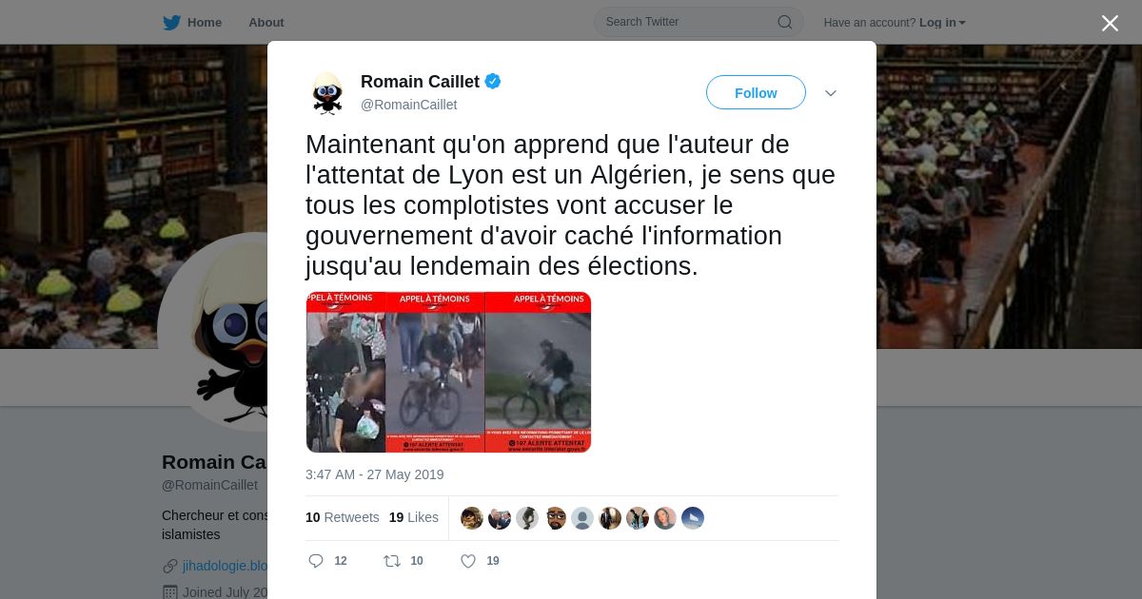Open the attached appel à témoins image
This screenshot has height=599, width=1142.
coord(448,372)
